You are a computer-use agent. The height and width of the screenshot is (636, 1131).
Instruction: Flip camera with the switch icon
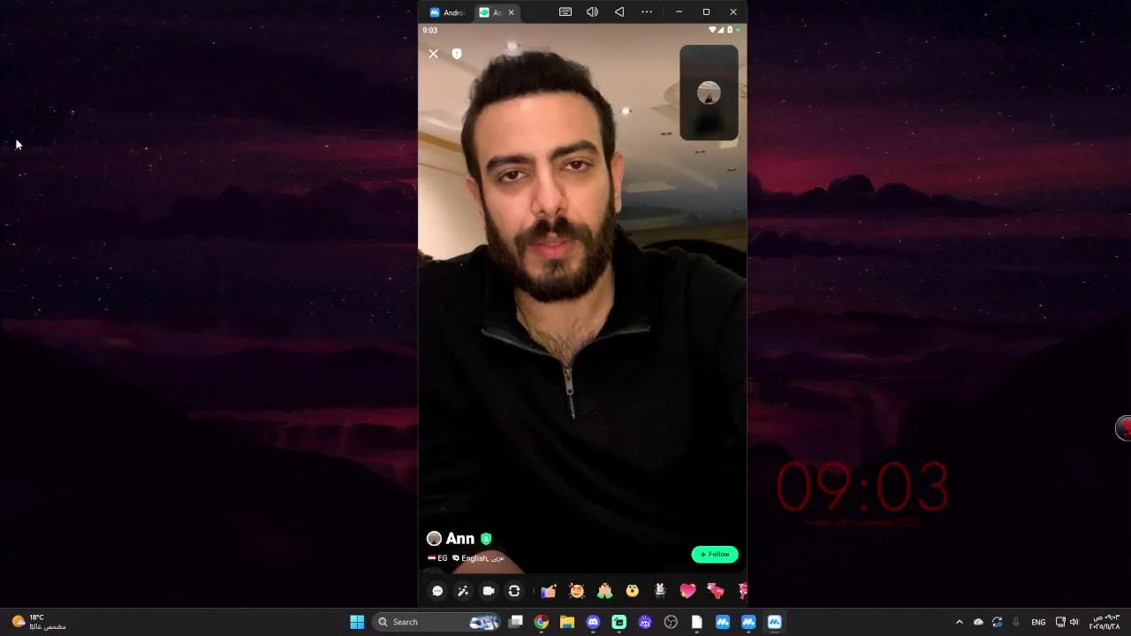(514, 591)
